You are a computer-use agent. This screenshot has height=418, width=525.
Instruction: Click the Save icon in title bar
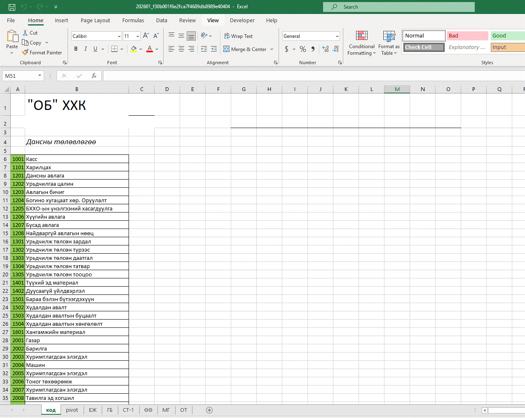[12, 7]
